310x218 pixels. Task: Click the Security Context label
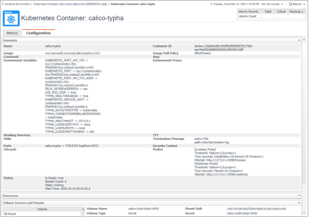[x=165, y=146]
